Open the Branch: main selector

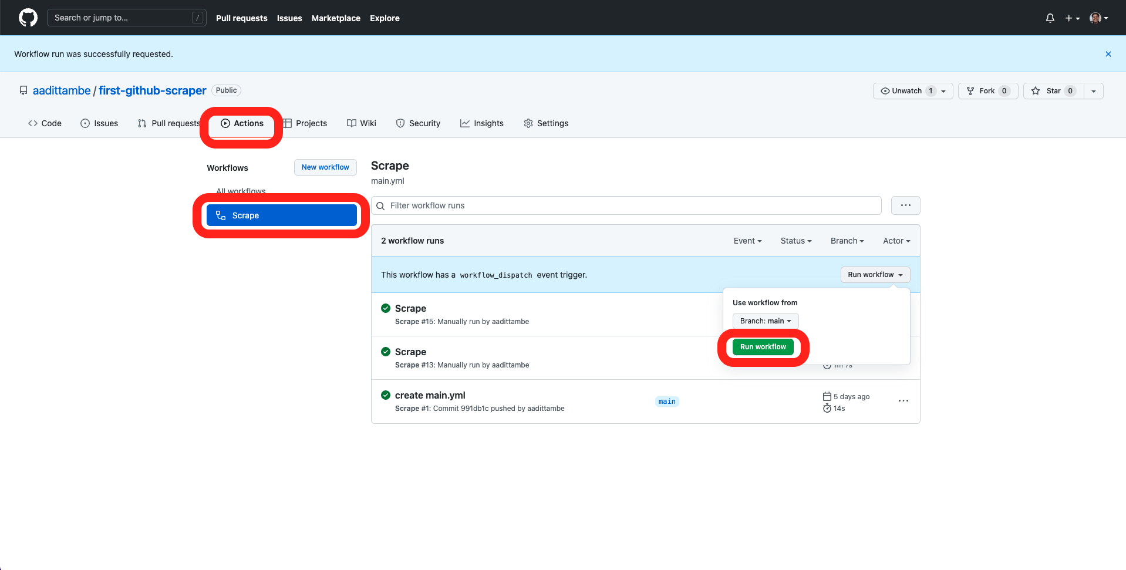point(766,321)
